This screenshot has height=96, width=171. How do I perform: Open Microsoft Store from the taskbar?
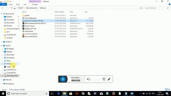pyautogui.click(x=71, y=94)
